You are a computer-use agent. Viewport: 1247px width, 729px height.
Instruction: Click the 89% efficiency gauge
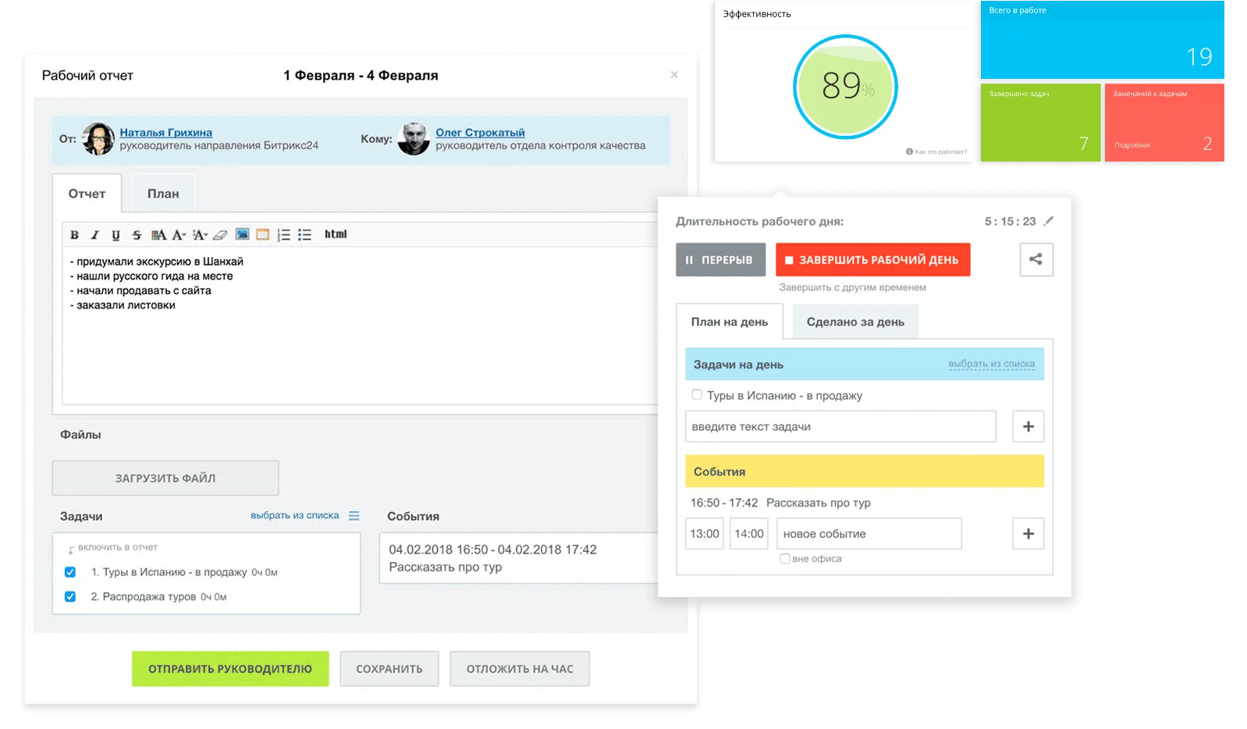tap(845, 87)
